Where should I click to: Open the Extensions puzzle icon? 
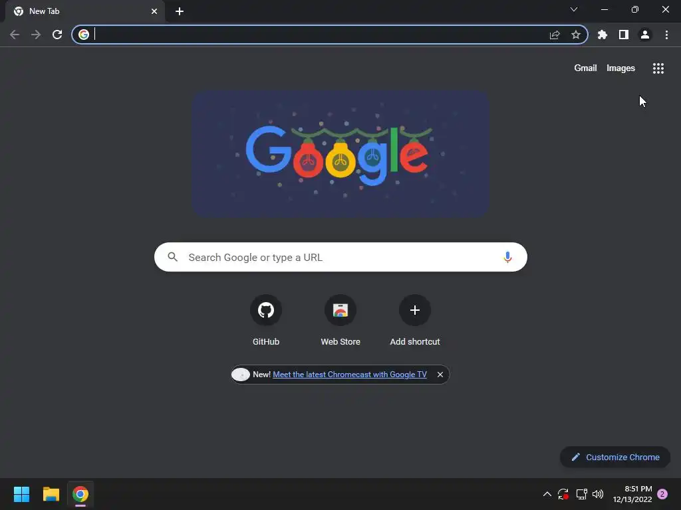pos(603,35)
